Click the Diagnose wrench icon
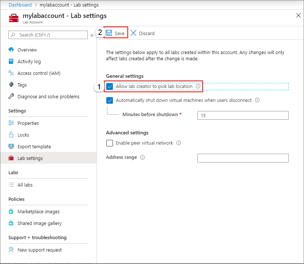This screenshot has width=304, height=264. pos(11,96)
